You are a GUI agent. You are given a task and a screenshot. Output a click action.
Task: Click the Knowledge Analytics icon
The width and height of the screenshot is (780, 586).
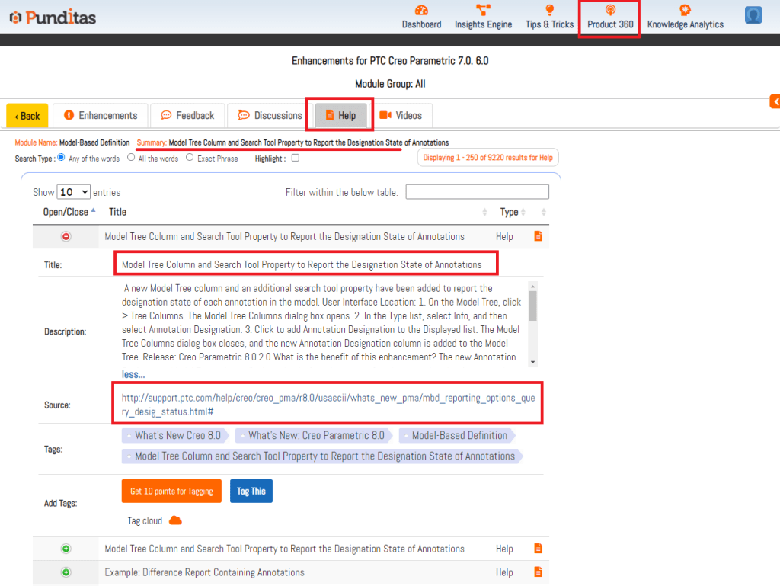pyautogui.click(x=685, y=11)
